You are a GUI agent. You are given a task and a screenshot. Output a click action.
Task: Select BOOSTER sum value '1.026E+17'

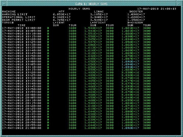coord(130,34)
